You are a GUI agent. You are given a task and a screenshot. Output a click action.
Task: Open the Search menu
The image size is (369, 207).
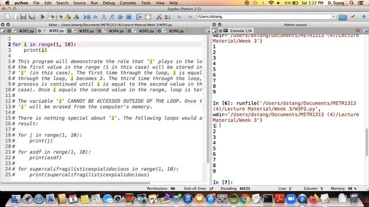click(62, 3)
